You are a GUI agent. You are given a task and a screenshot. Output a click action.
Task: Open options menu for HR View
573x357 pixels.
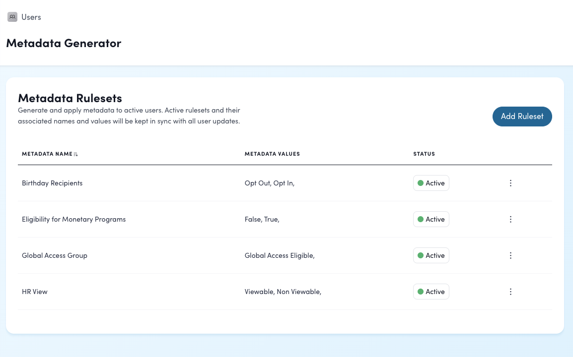pyautogui.click(x=510, y=292)
